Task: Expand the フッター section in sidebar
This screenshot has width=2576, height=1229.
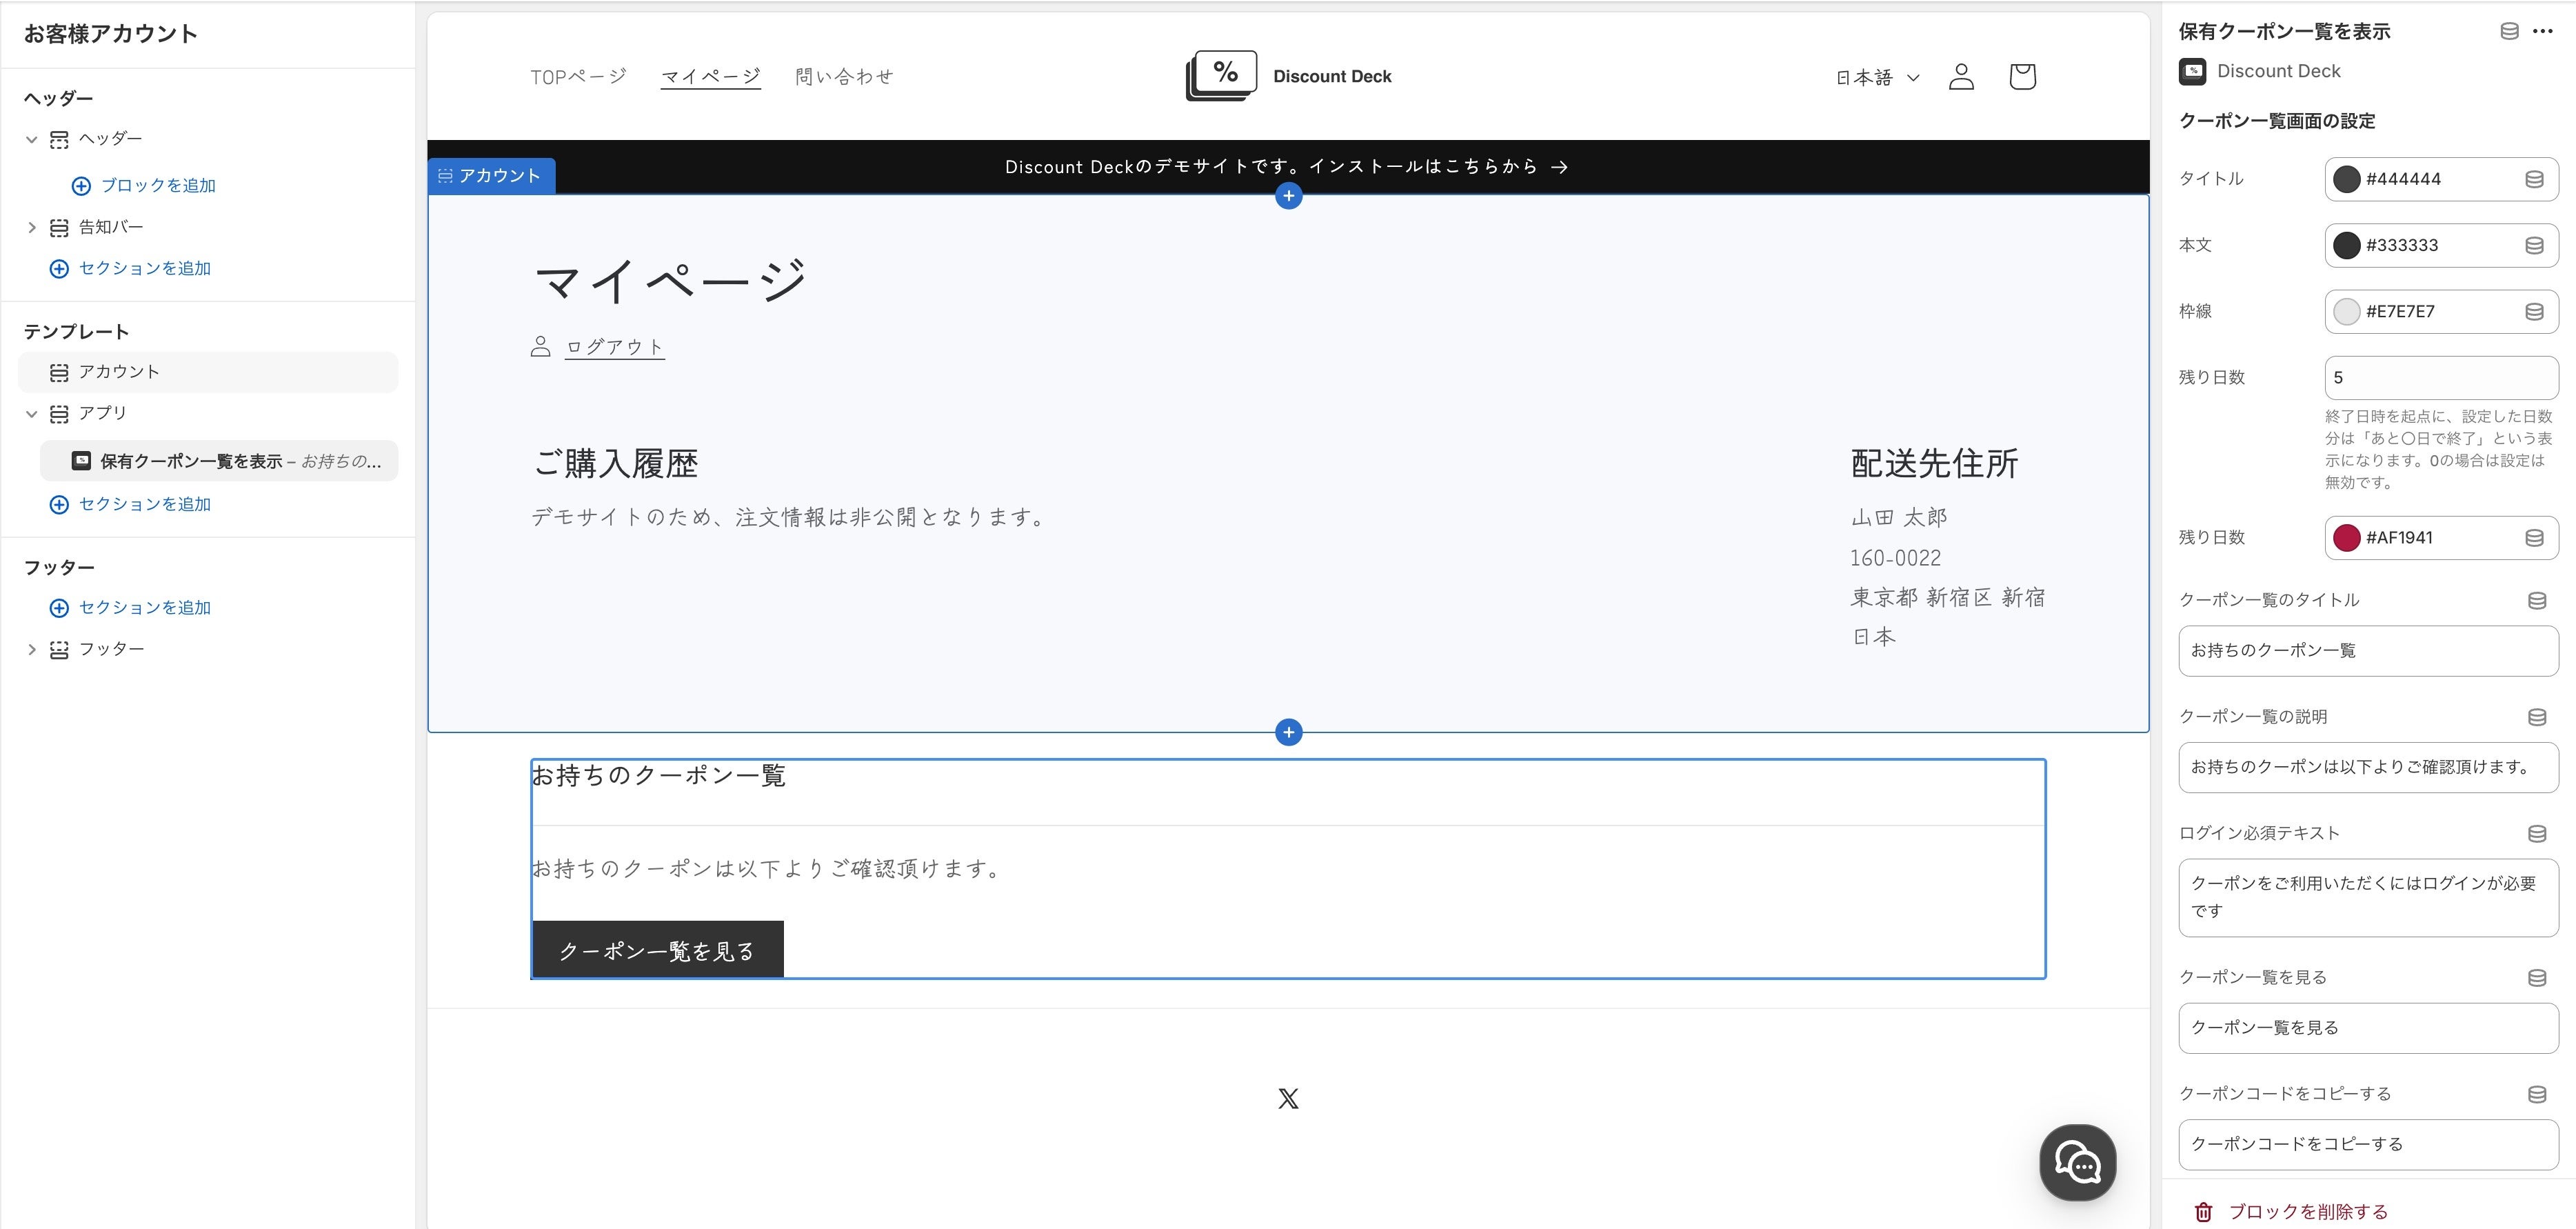Action: [x=31, y=650]
